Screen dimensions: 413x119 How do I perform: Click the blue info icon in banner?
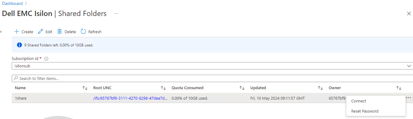click(x=19, y=45)
